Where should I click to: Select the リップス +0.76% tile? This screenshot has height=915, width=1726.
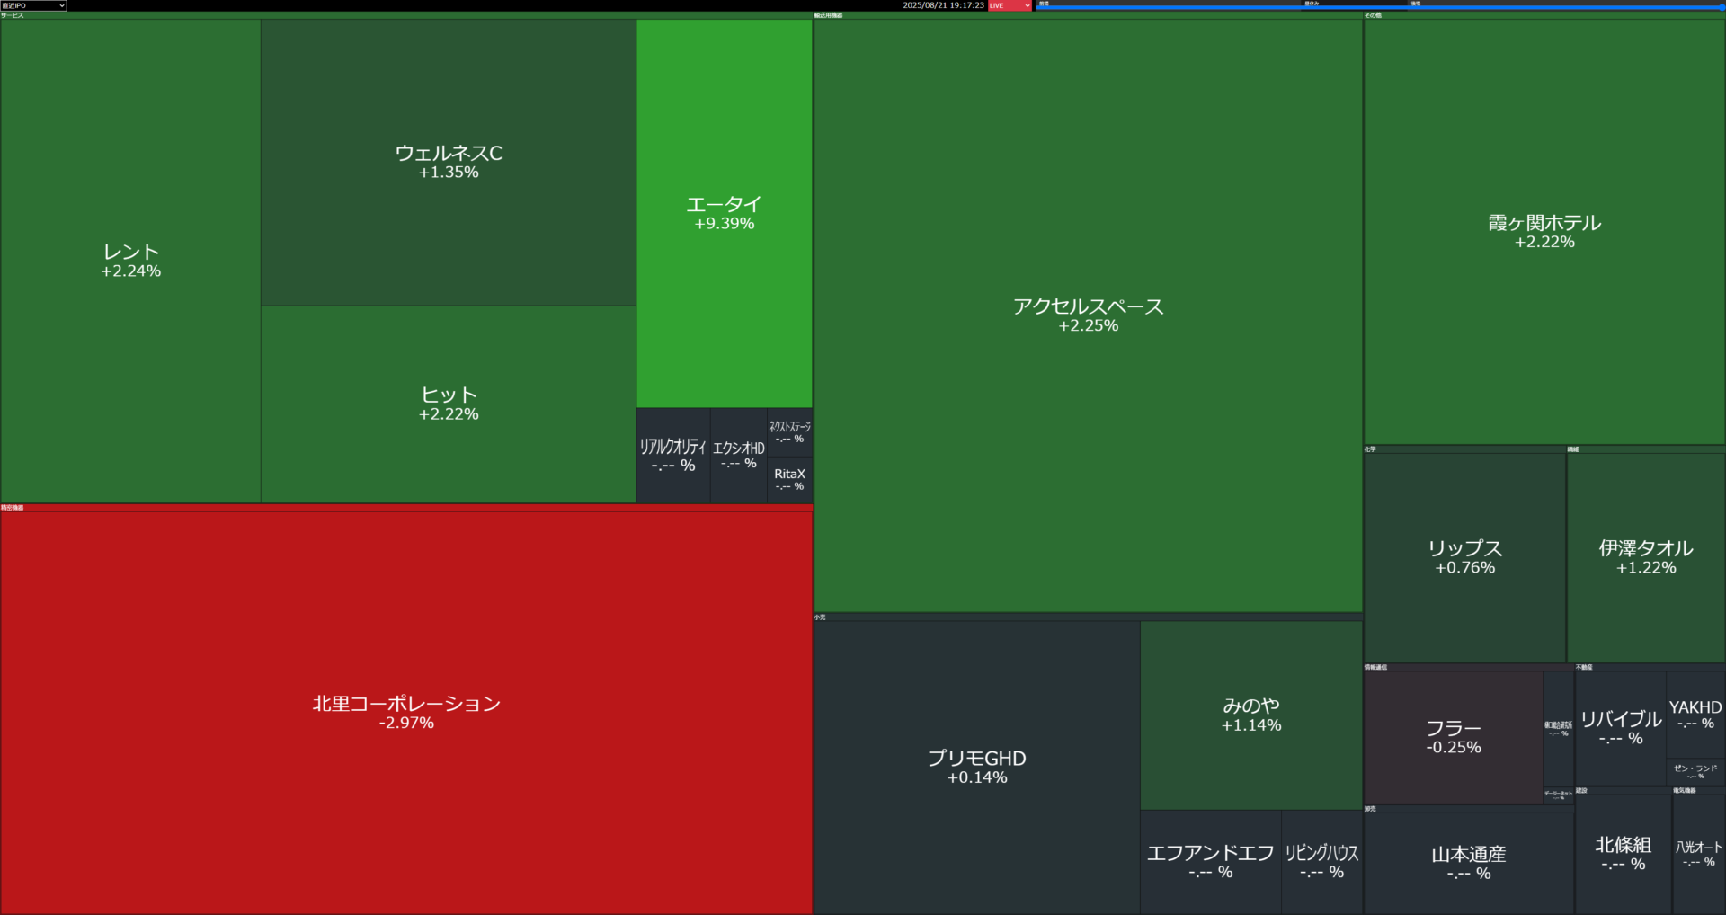[1464, 557]
